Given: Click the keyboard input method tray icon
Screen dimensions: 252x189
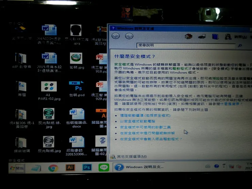Looking at the screenshot, I should [208, 166].
